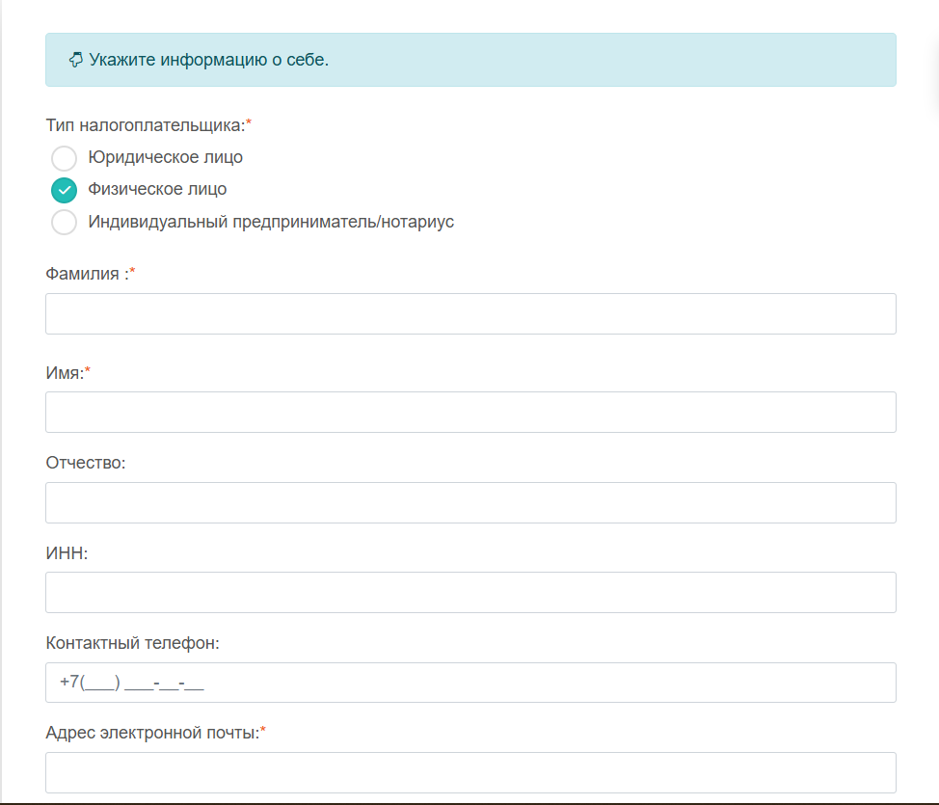Click the 'Отчество' field label

click(x=86, y=463)
